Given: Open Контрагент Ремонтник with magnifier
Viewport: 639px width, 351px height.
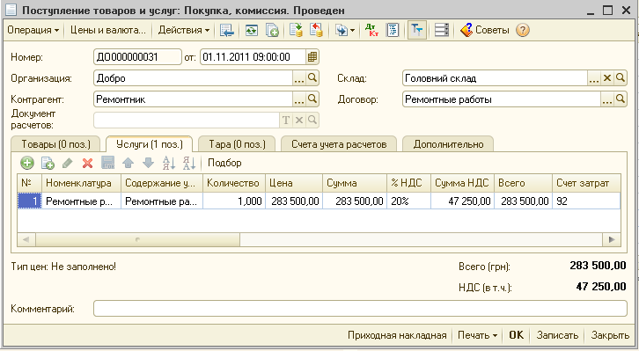Looking at the screenshot, I should [312, 99].
